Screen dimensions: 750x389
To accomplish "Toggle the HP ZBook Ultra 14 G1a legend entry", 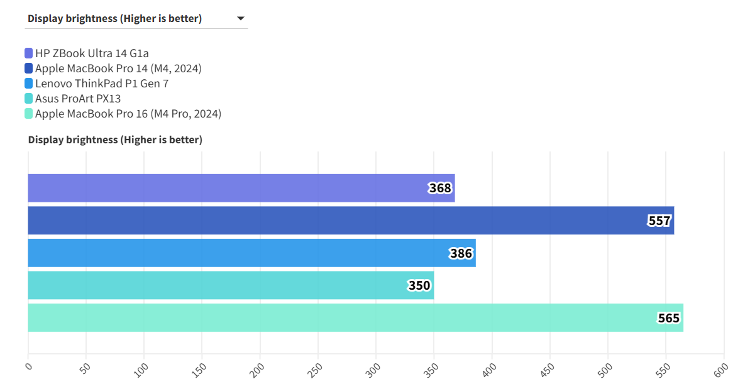I will click(x=92, y=53).
